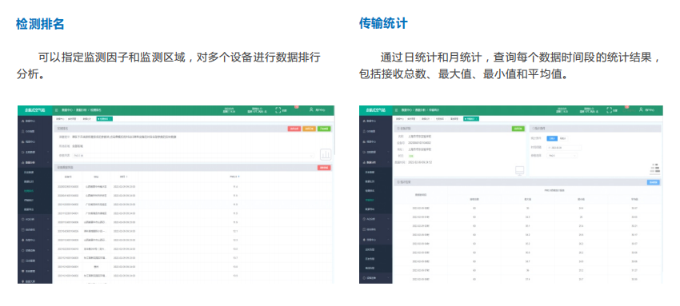Click date input field in 传输统计 screenshot
The image size is (680, 306).
[x=563, y=148]
